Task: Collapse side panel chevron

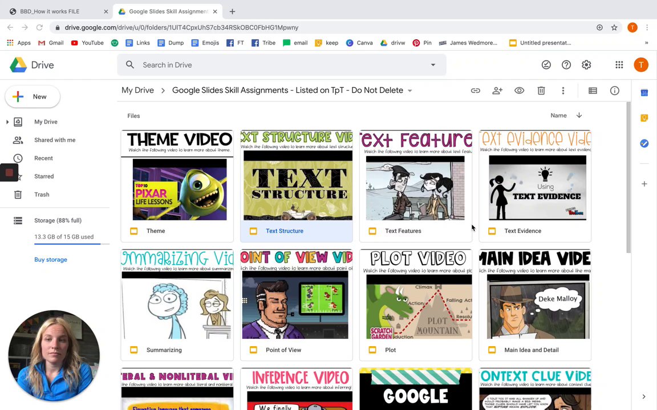Action: click(644, 396)
